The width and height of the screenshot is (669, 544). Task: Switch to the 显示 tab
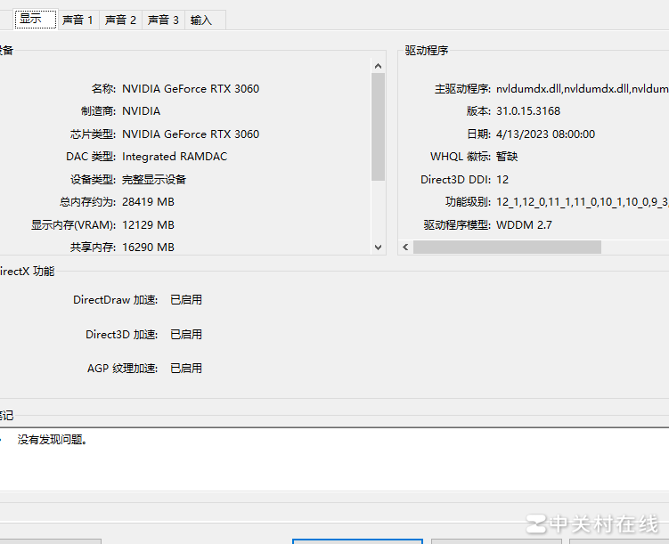pyautogui.click(x=30, y=19)
